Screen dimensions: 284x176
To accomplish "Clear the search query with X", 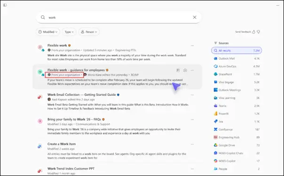I will (195, 17).
